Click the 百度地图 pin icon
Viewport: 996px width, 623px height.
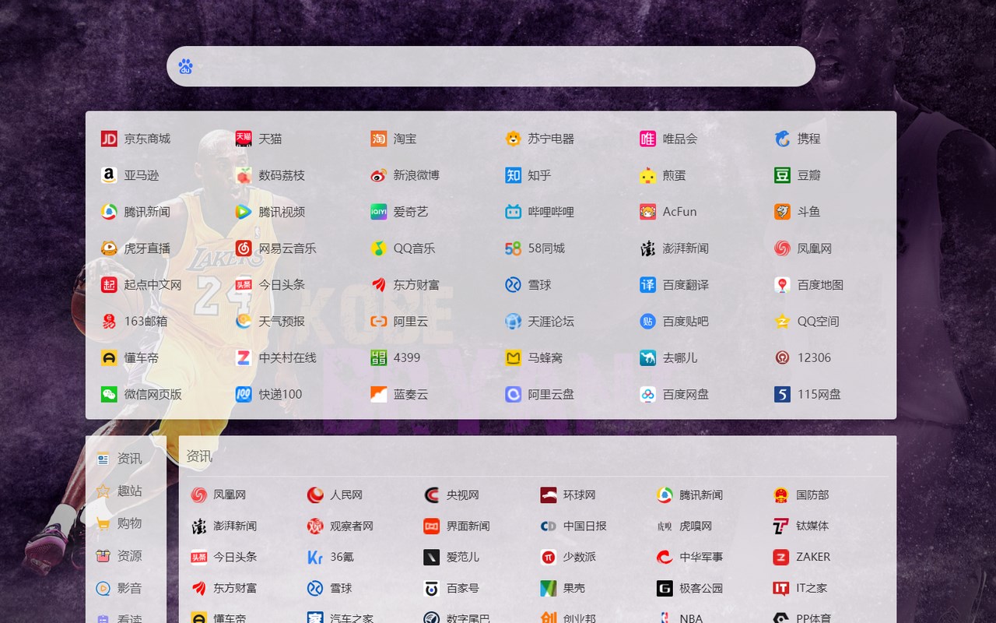pyautogui.click(x=782, y=285)
